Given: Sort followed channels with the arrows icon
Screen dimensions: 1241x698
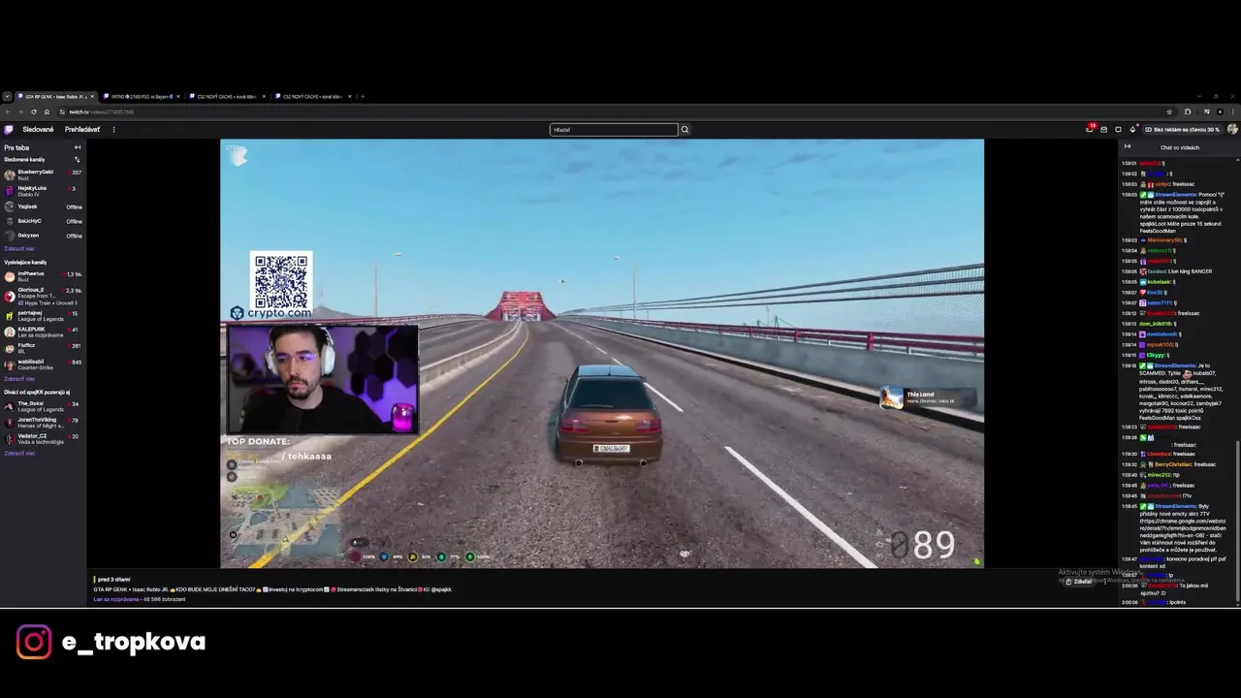Looking at the screenshot, I should (78, 159).
